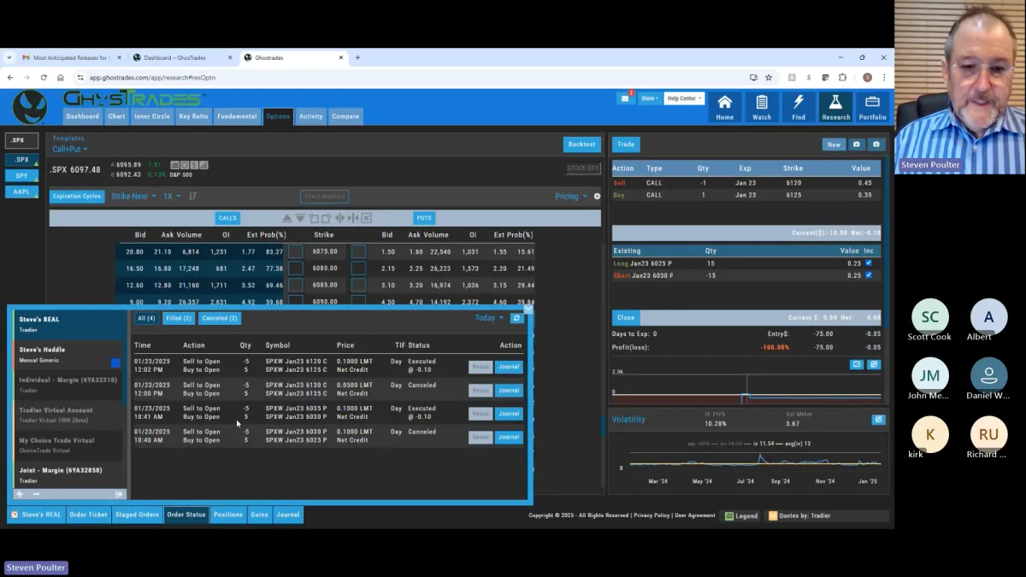This screenshot has height=577, width=1026.
Task: Click the New button in Trade panel
Action: click(834, 144)
